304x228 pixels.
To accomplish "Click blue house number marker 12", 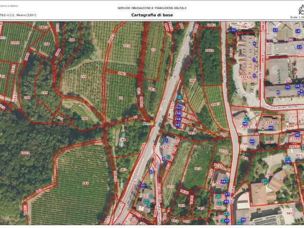I will pyautogui.click(x=275, y=30).
